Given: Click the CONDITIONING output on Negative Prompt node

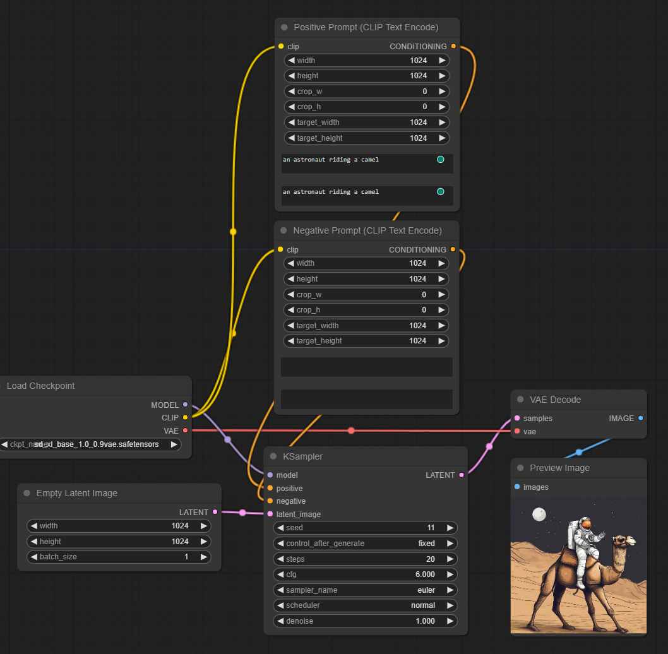Looking at the screenshot, I should click(453, 249).
